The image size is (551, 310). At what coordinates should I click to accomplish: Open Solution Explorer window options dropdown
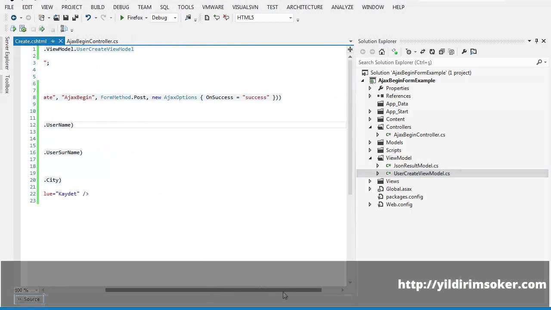coord(529,41)
